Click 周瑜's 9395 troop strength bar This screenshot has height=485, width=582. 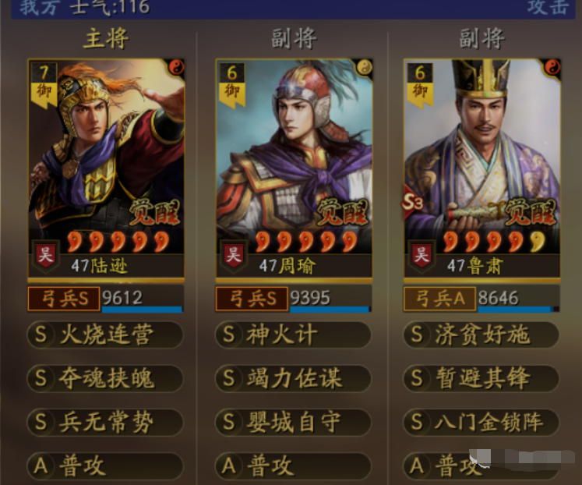(330, 299)
